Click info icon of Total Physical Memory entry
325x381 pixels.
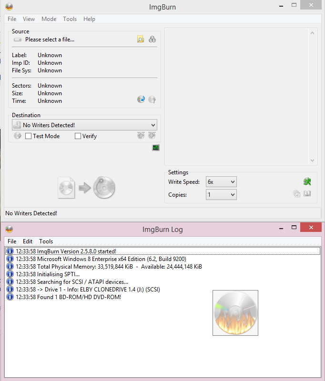(10, 266)
